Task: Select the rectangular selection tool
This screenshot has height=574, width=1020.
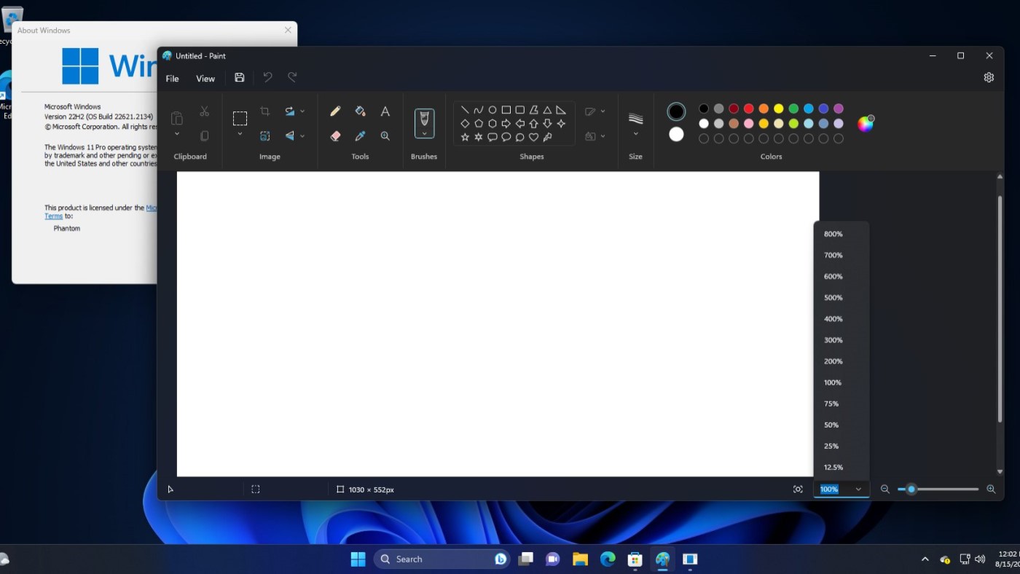Action: tap(240, 117)
